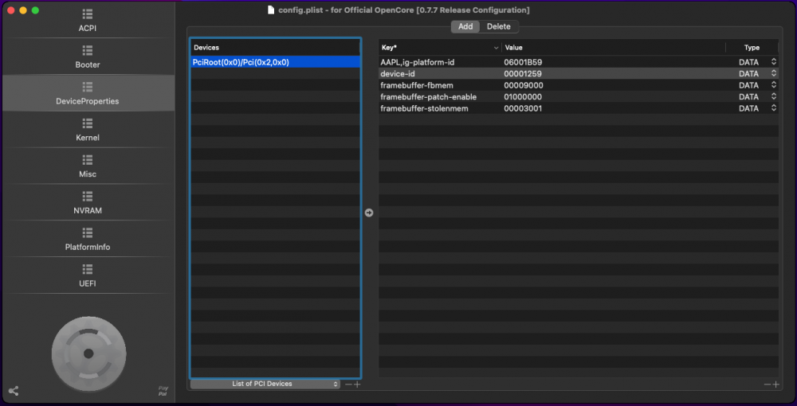Screen dimensions: 797x406
Task: Click value 06001B59
Action: pos(523,62)
